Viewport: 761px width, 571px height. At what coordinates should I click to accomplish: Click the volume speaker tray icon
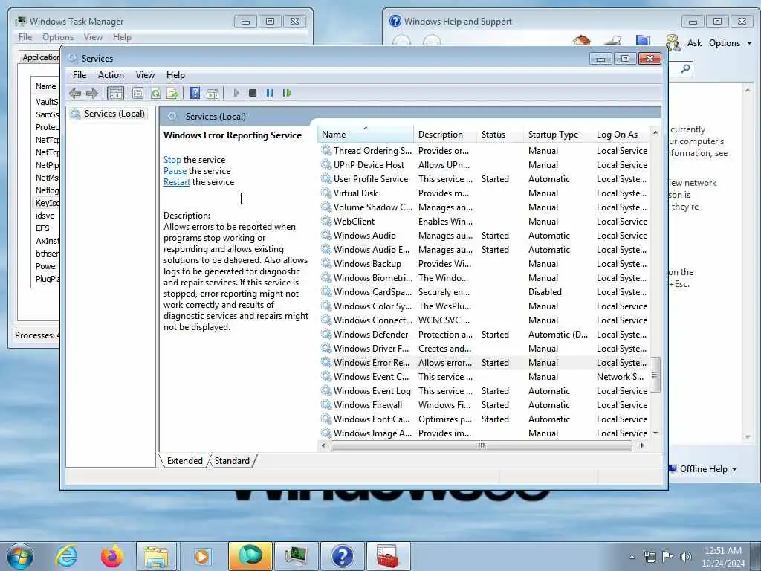(686, 557)
